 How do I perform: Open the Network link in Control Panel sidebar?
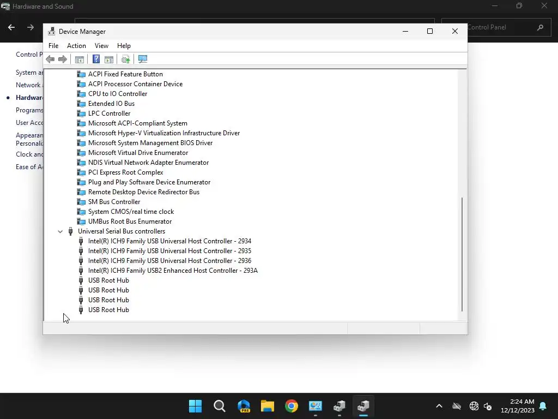29,85
